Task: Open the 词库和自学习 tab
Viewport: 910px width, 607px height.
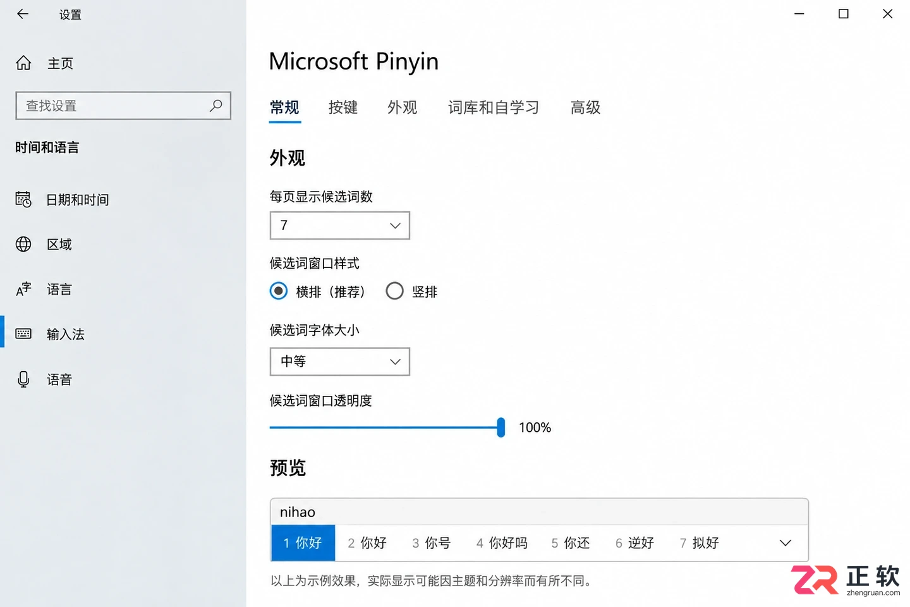Action: (x=494, y=107)
